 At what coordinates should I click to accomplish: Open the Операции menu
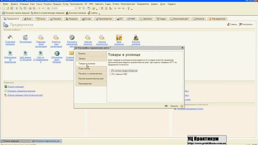(x=24, y=4)
